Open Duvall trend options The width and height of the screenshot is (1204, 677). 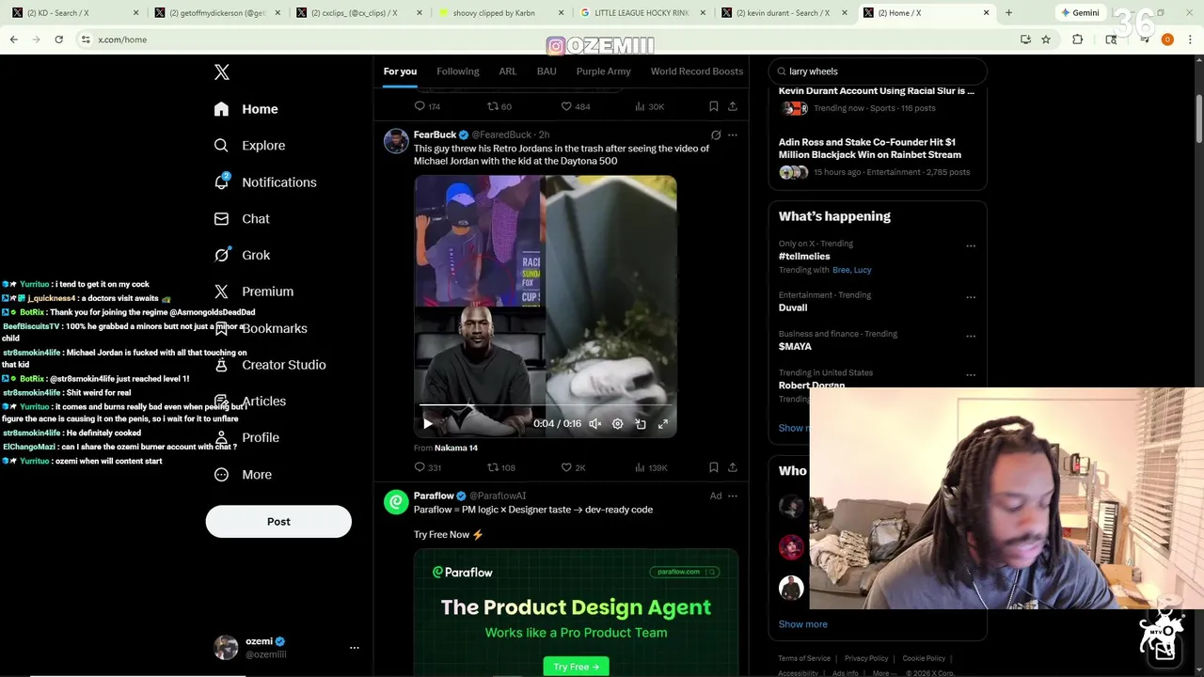971,297
